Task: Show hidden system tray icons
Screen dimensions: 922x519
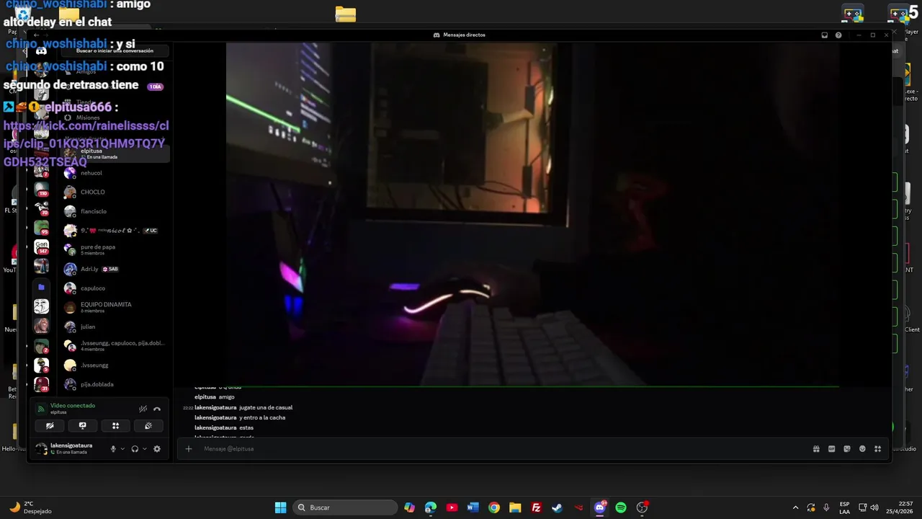Action: point(795,507)
